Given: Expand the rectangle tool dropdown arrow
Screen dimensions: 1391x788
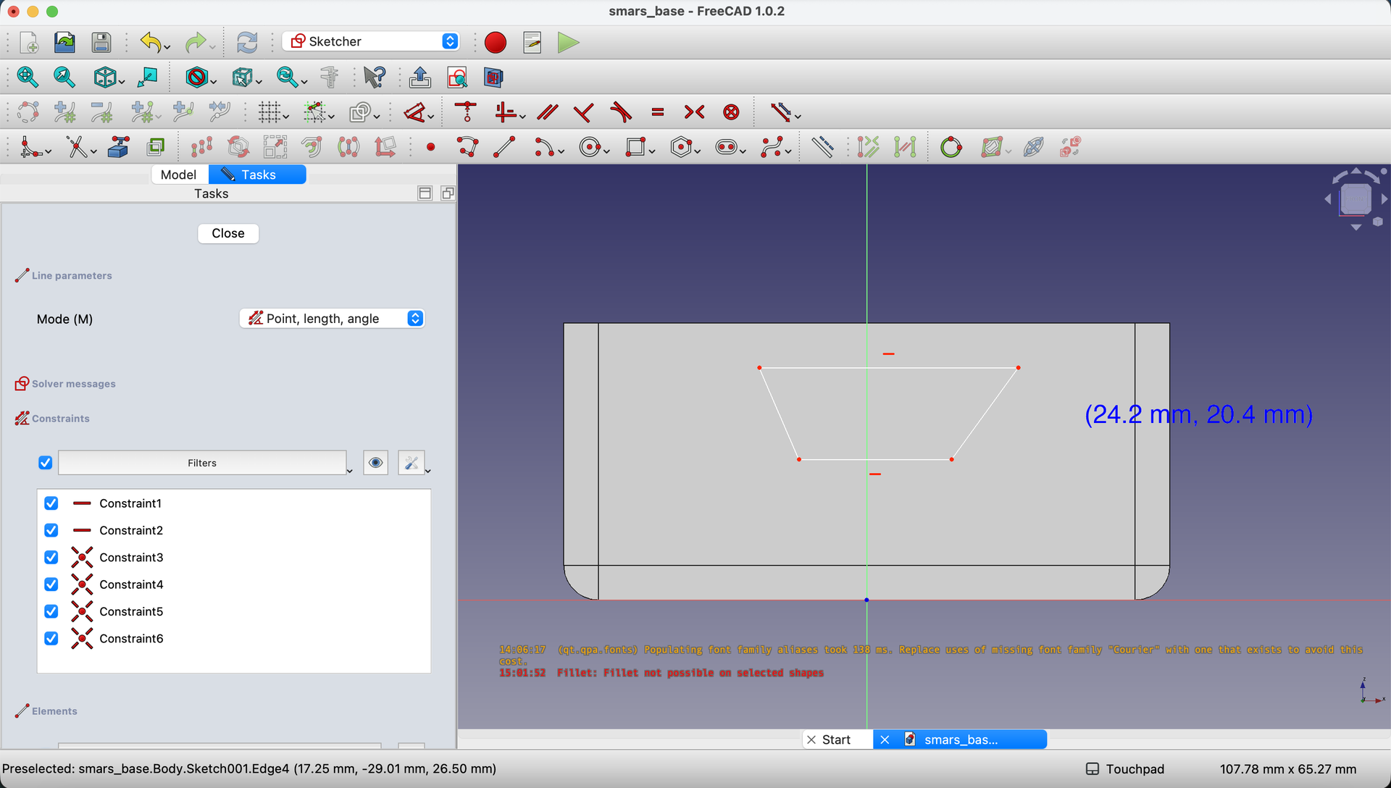Looking at the screenshot, I should (652, 151).
